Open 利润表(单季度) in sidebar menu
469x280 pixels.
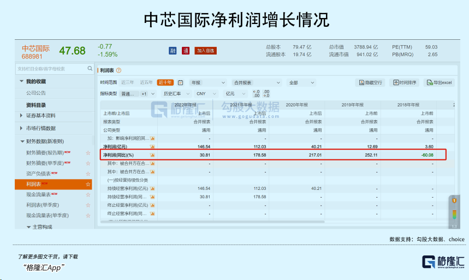(x=43, y=205)
